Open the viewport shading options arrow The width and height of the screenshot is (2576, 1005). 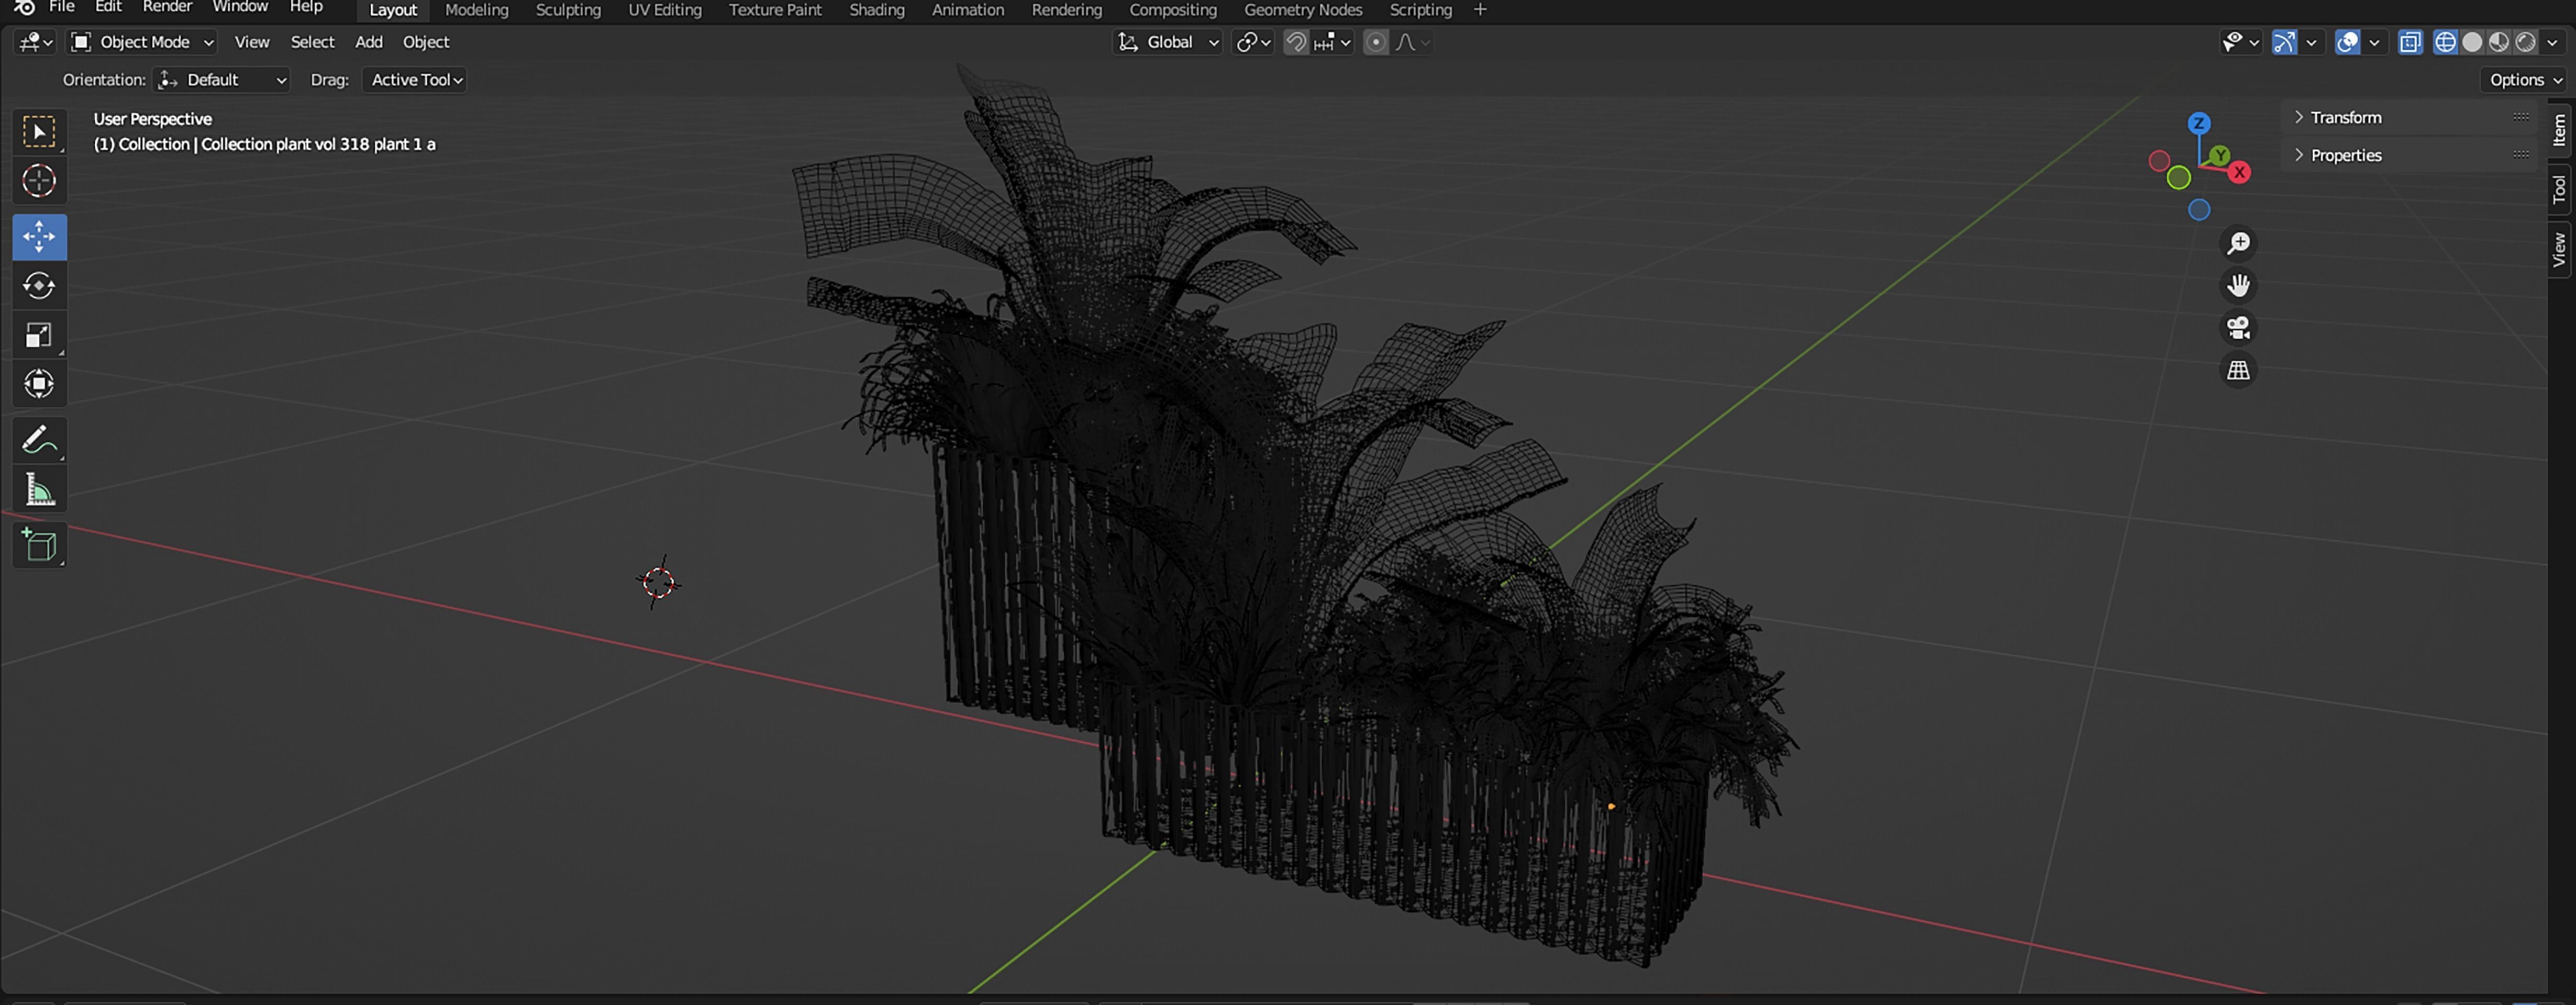[x=2552, y=42]
